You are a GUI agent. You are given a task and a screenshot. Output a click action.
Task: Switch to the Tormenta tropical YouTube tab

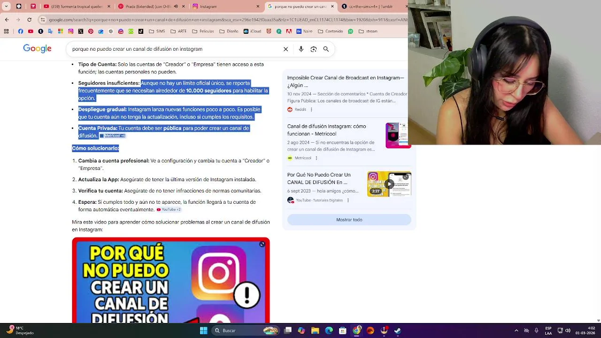[76, 7]
